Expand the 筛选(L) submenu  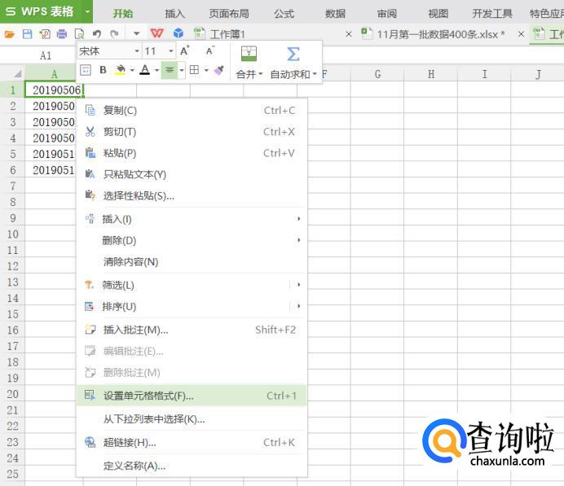point(192,285)
